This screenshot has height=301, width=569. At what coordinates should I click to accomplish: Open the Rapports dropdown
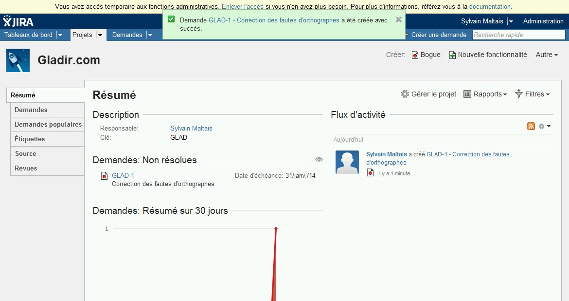[x=490, y=94]
